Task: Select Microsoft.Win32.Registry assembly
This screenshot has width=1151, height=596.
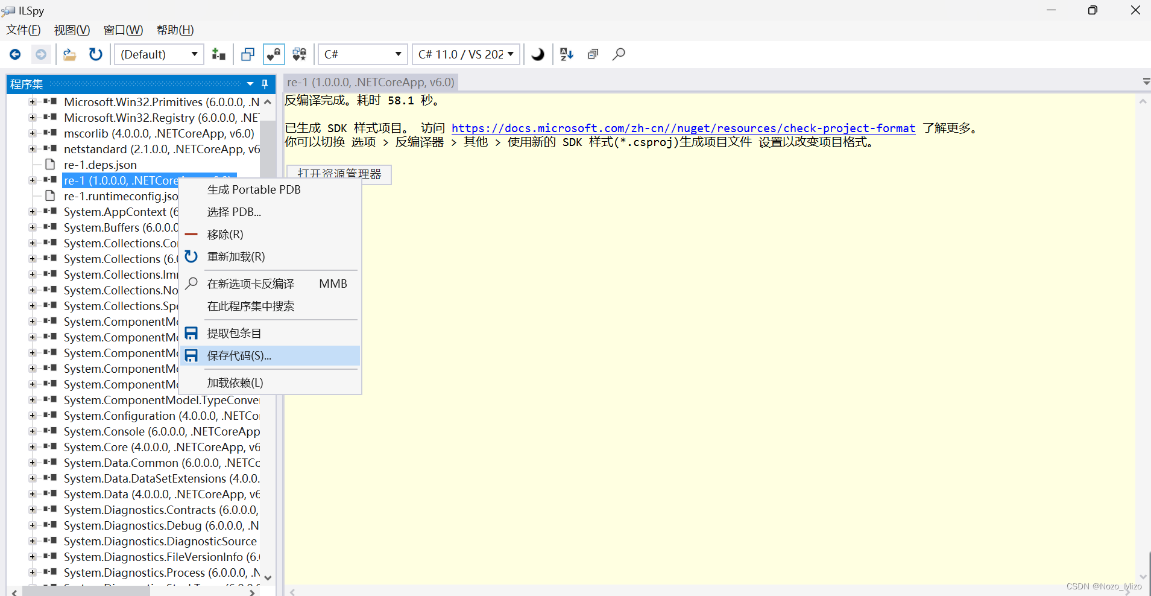Action: [x=162, y=118]
